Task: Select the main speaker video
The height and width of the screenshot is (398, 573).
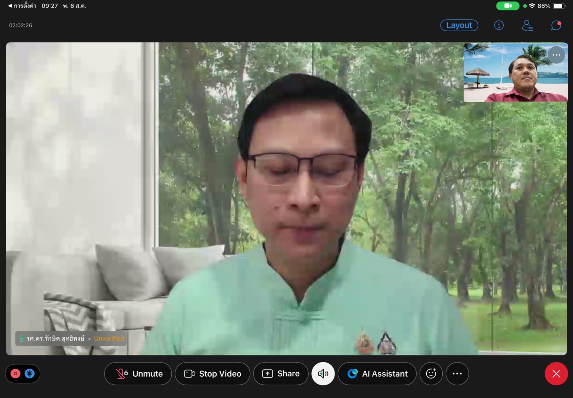Action: point(286,198)
